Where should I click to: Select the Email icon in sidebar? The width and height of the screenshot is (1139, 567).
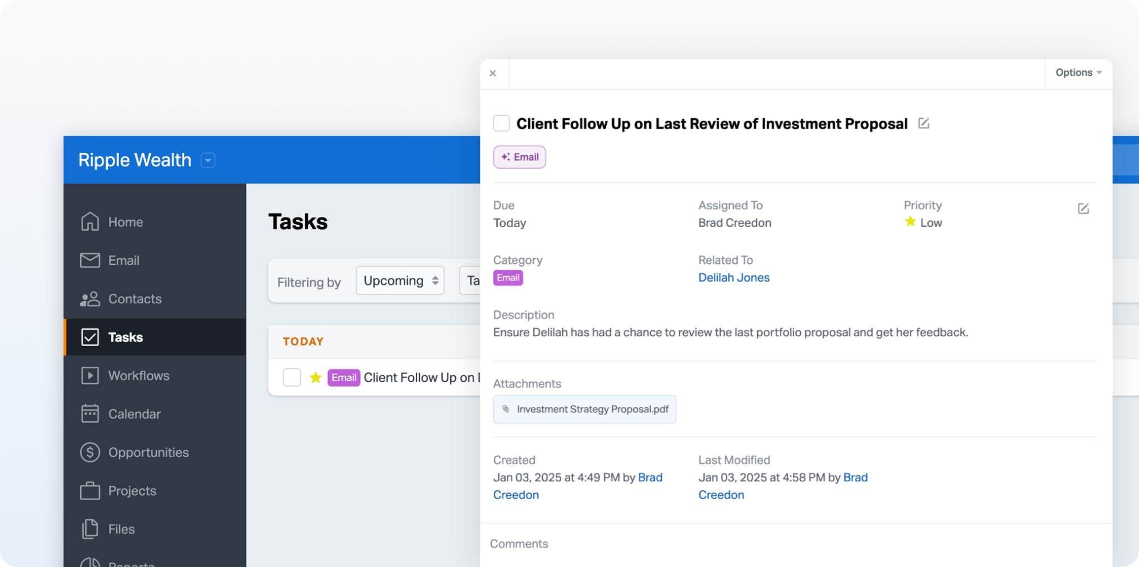[x=90, y=260]
